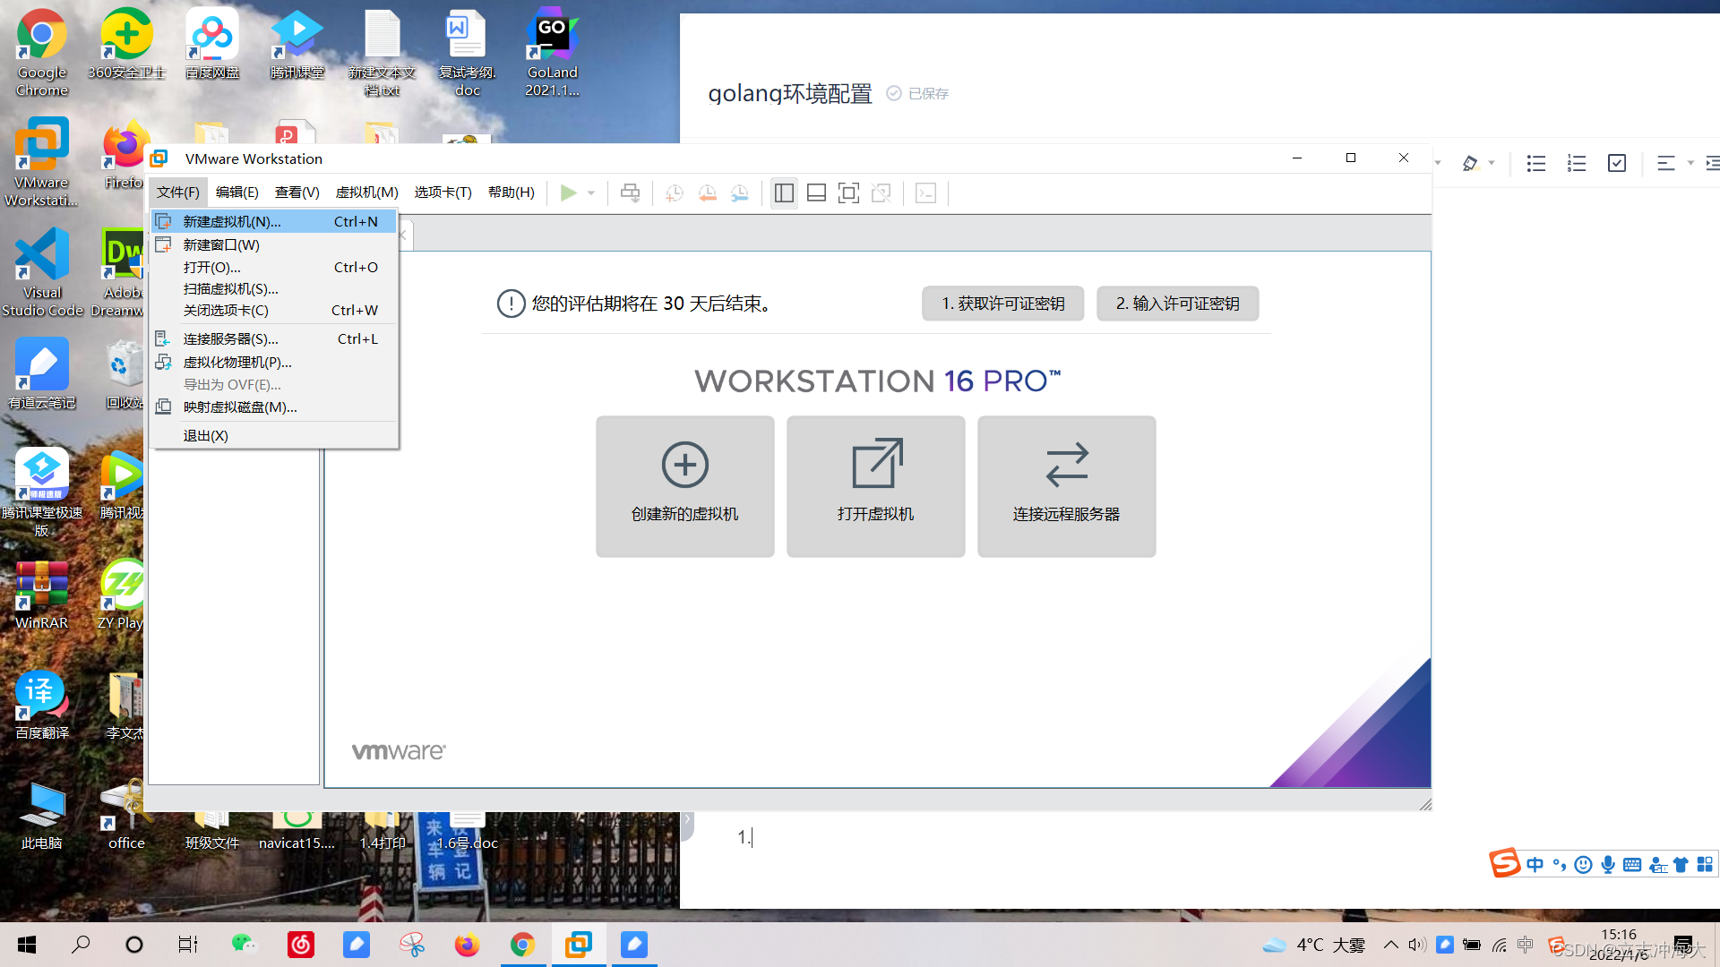The width and height of the screenshot is (1720, 967).
Task: Choose 映射虚拟磁盘(M) from the file menu
Action: [x=239, y=406]
